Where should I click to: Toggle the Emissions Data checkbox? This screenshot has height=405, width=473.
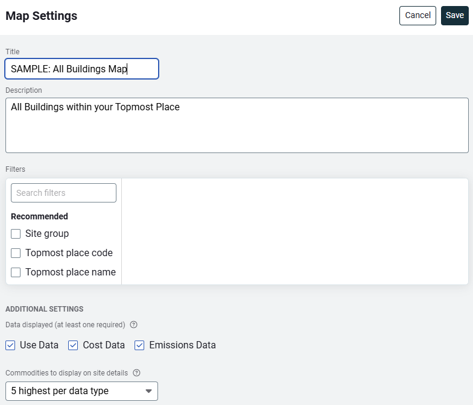[x=139, y=345]
